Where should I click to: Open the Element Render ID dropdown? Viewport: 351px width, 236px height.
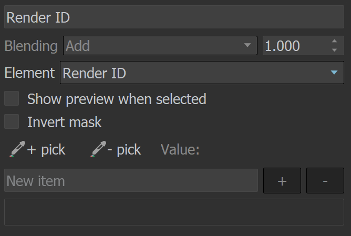(202, 73)
